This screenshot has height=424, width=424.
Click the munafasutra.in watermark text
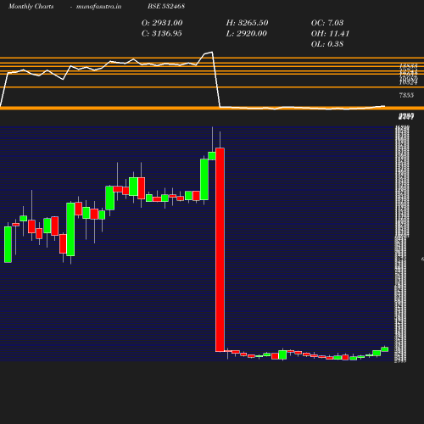click(98, 7)
